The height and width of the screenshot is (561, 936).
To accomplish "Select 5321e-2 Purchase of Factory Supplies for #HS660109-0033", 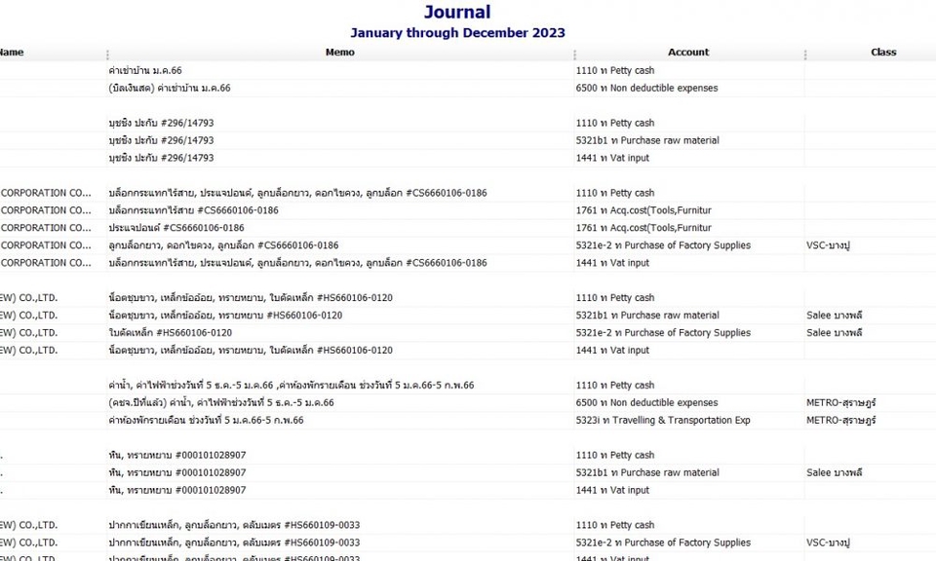I will click(663, 542).
